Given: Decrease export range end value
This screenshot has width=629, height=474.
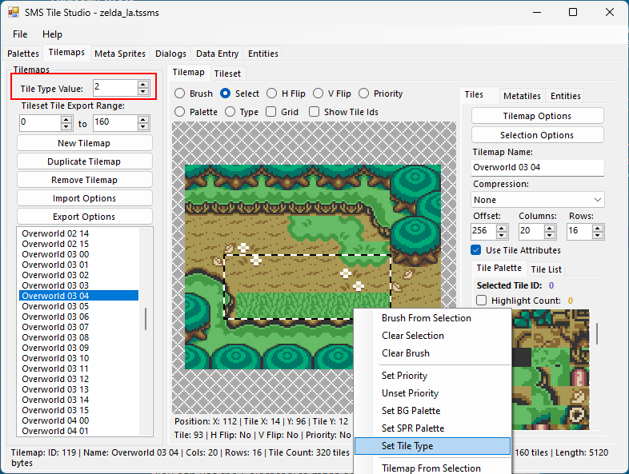Looking at the screenshot, I should click(142, 126).
